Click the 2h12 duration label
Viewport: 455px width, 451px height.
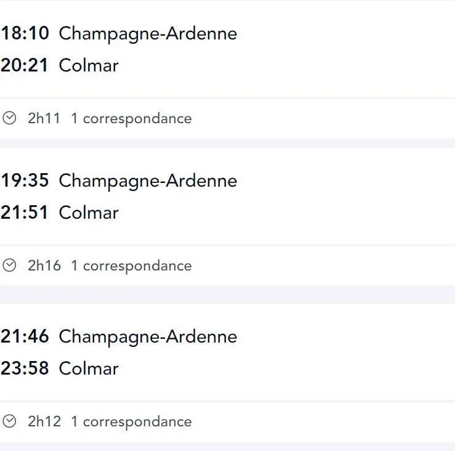[x=44, y=421]
